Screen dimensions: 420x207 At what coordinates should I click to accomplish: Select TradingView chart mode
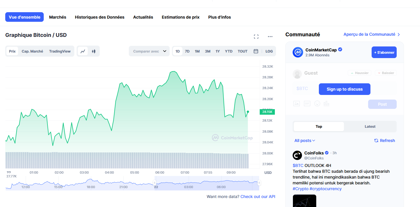coord(60,51)
